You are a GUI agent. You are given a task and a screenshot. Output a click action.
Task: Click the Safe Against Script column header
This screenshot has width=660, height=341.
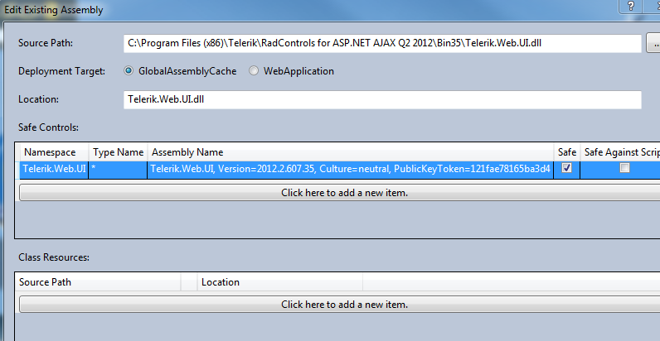coord(619,152)
